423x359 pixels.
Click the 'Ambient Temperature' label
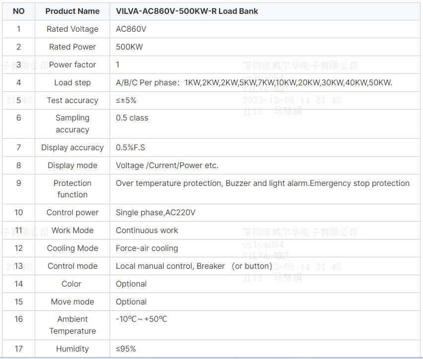pyautogui.click(x=72, y=325)
